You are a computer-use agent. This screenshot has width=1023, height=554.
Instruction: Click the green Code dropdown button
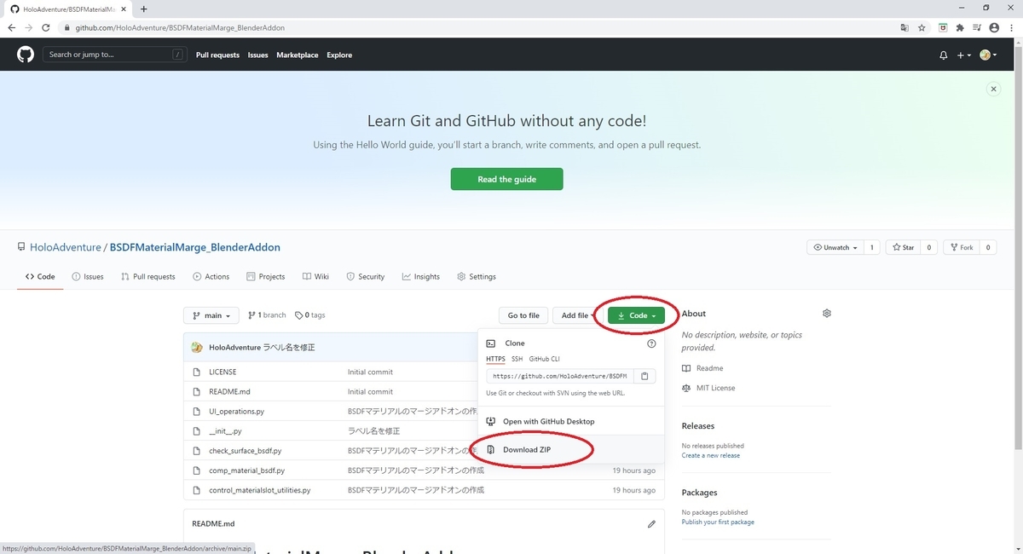[636, 315]
